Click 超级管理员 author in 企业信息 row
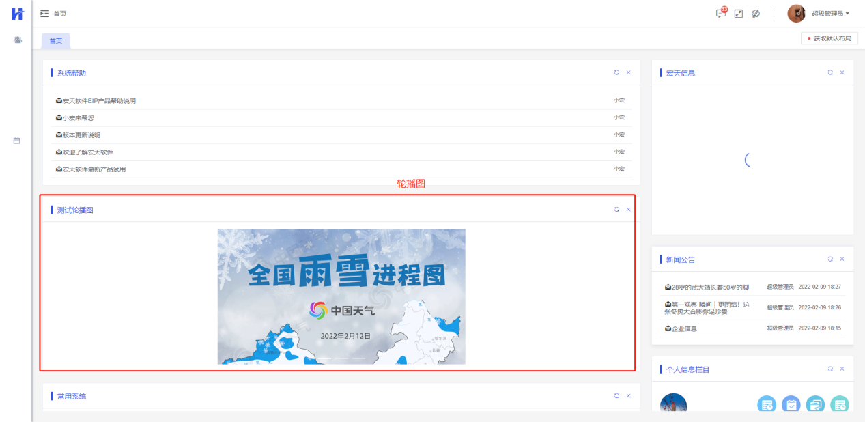The width and height of the screenshot is (865, 422). (780, 329)
